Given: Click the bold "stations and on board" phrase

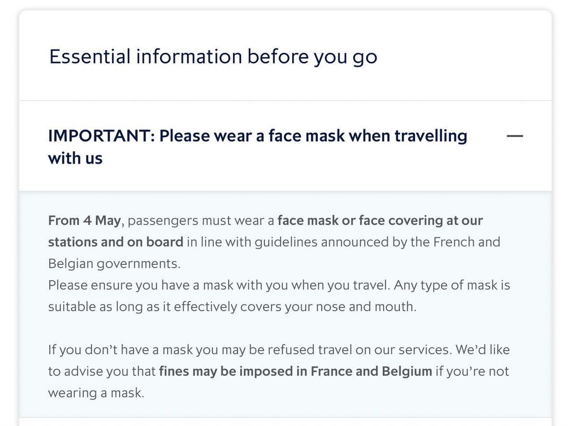Looking at the screenshot, I should pyautogui.click(x=115, y=242).
